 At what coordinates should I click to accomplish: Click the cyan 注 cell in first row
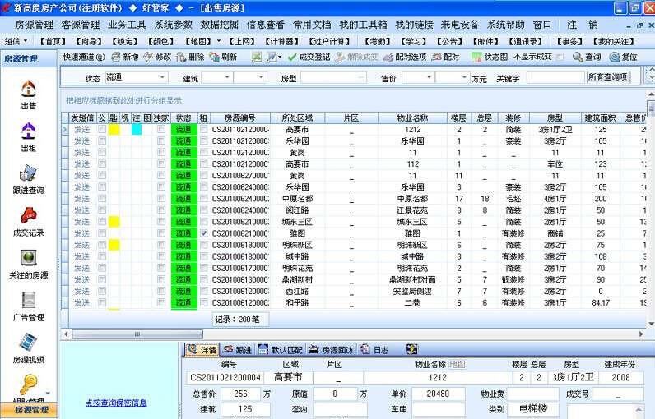(137, 129)
